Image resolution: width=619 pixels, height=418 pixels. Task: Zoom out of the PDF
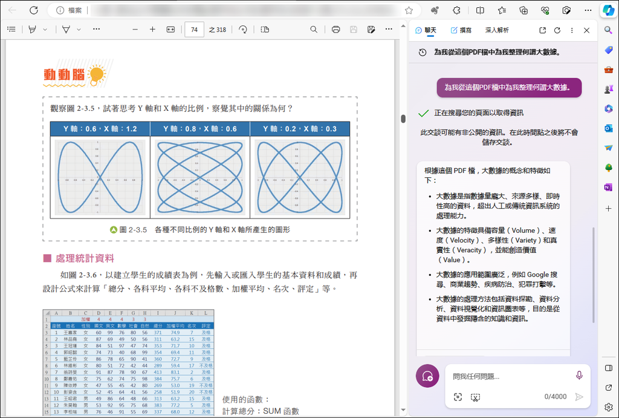point(135,29)
